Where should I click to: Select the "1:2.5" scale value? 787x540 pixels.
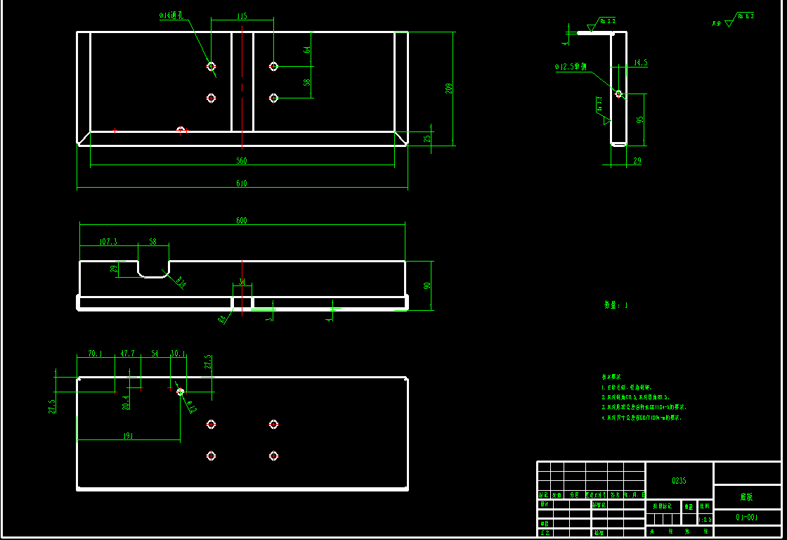tap(705, 520)
